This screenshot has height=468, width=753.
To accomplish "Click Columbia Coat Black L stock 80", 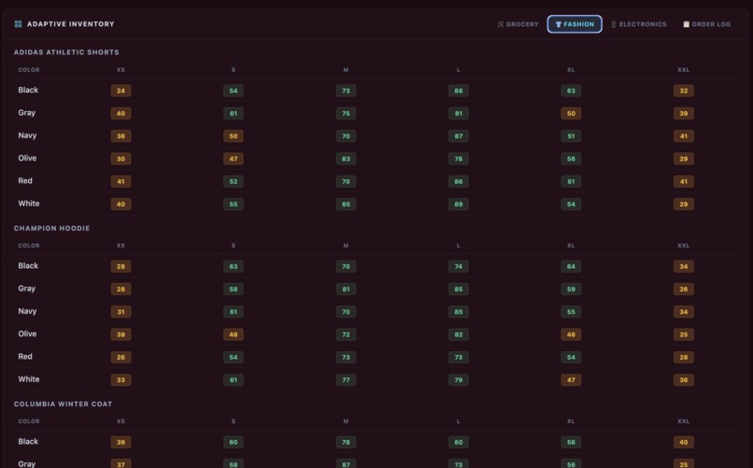I will 458,442.
